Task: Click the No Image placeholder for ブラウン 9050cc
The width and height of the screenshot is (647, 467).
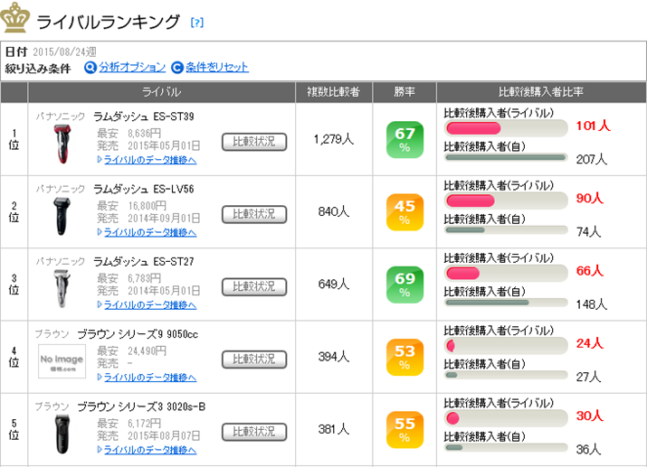Action: tap(62, 361)
